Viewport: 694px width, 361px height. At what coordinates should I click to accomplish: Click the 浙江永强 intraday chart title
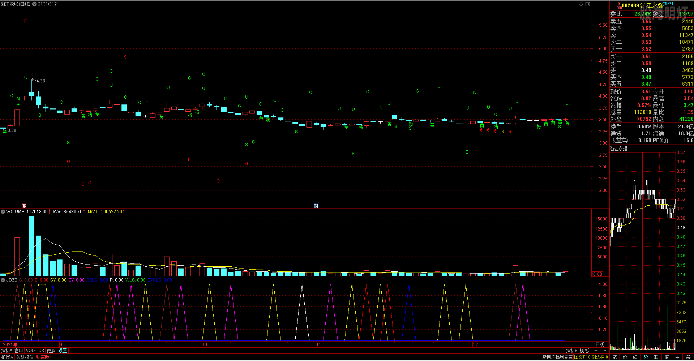[x=619, y=149]
